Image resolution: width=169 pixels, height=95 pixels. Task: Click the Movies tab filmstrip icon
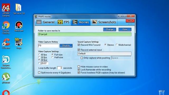pyautogui.click(x=75, y=22)
